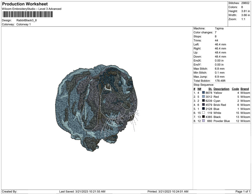Click the Production Worksheet title
The height and width of the screenshot is (194, 252).
tap(25, 4)
